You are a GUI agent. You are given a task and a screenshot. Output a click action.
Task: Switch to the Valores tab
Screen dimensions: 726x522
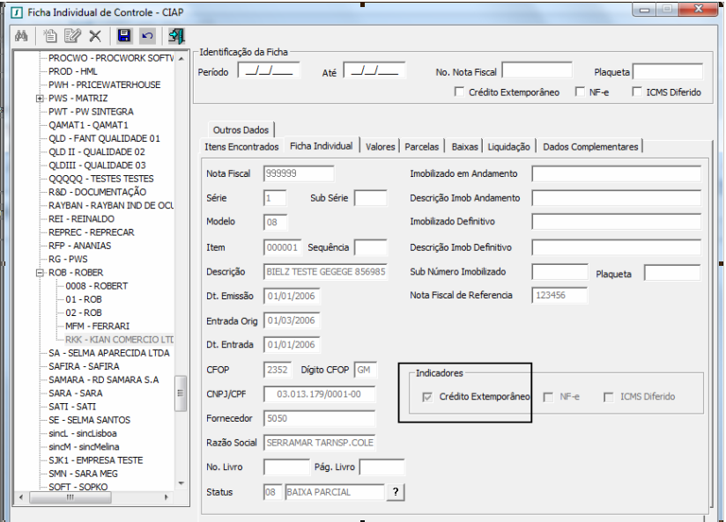point(380,146)
